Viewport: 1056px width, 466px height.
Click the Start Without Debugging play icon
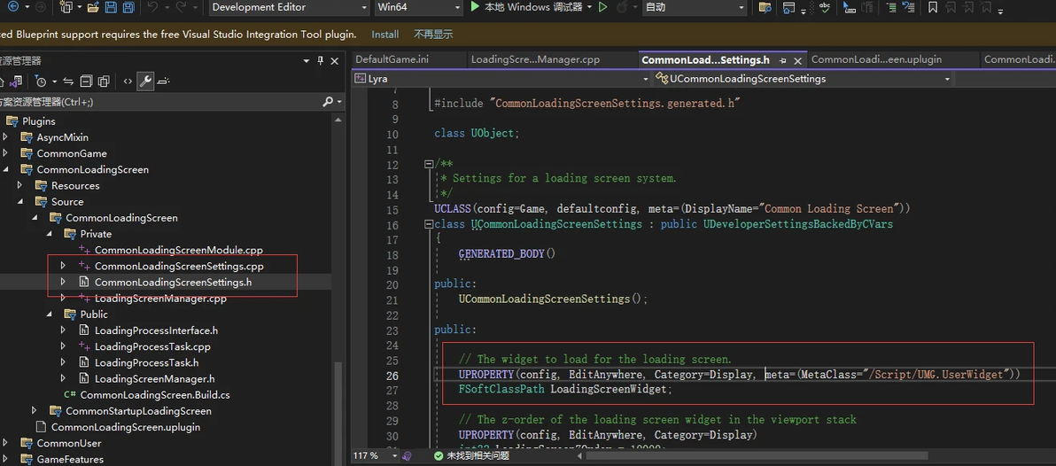point(602,7)
